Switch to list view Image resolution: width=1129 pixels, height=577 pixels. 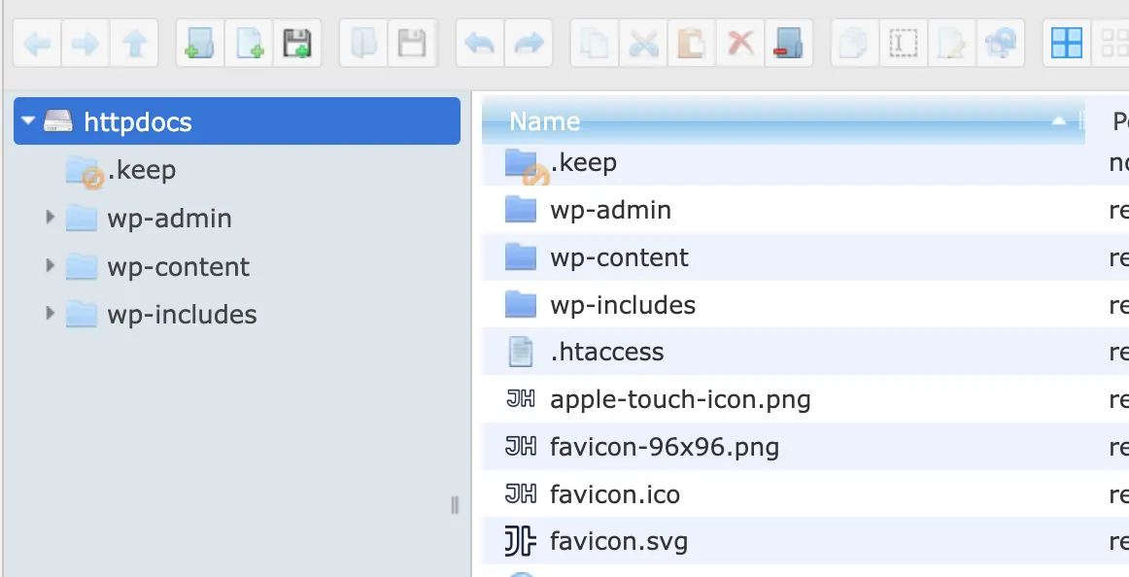click(1066, 43)
